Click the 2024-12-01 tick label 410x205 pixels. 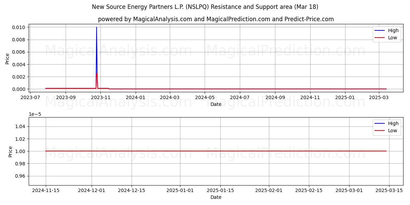(x=92, y=190)
